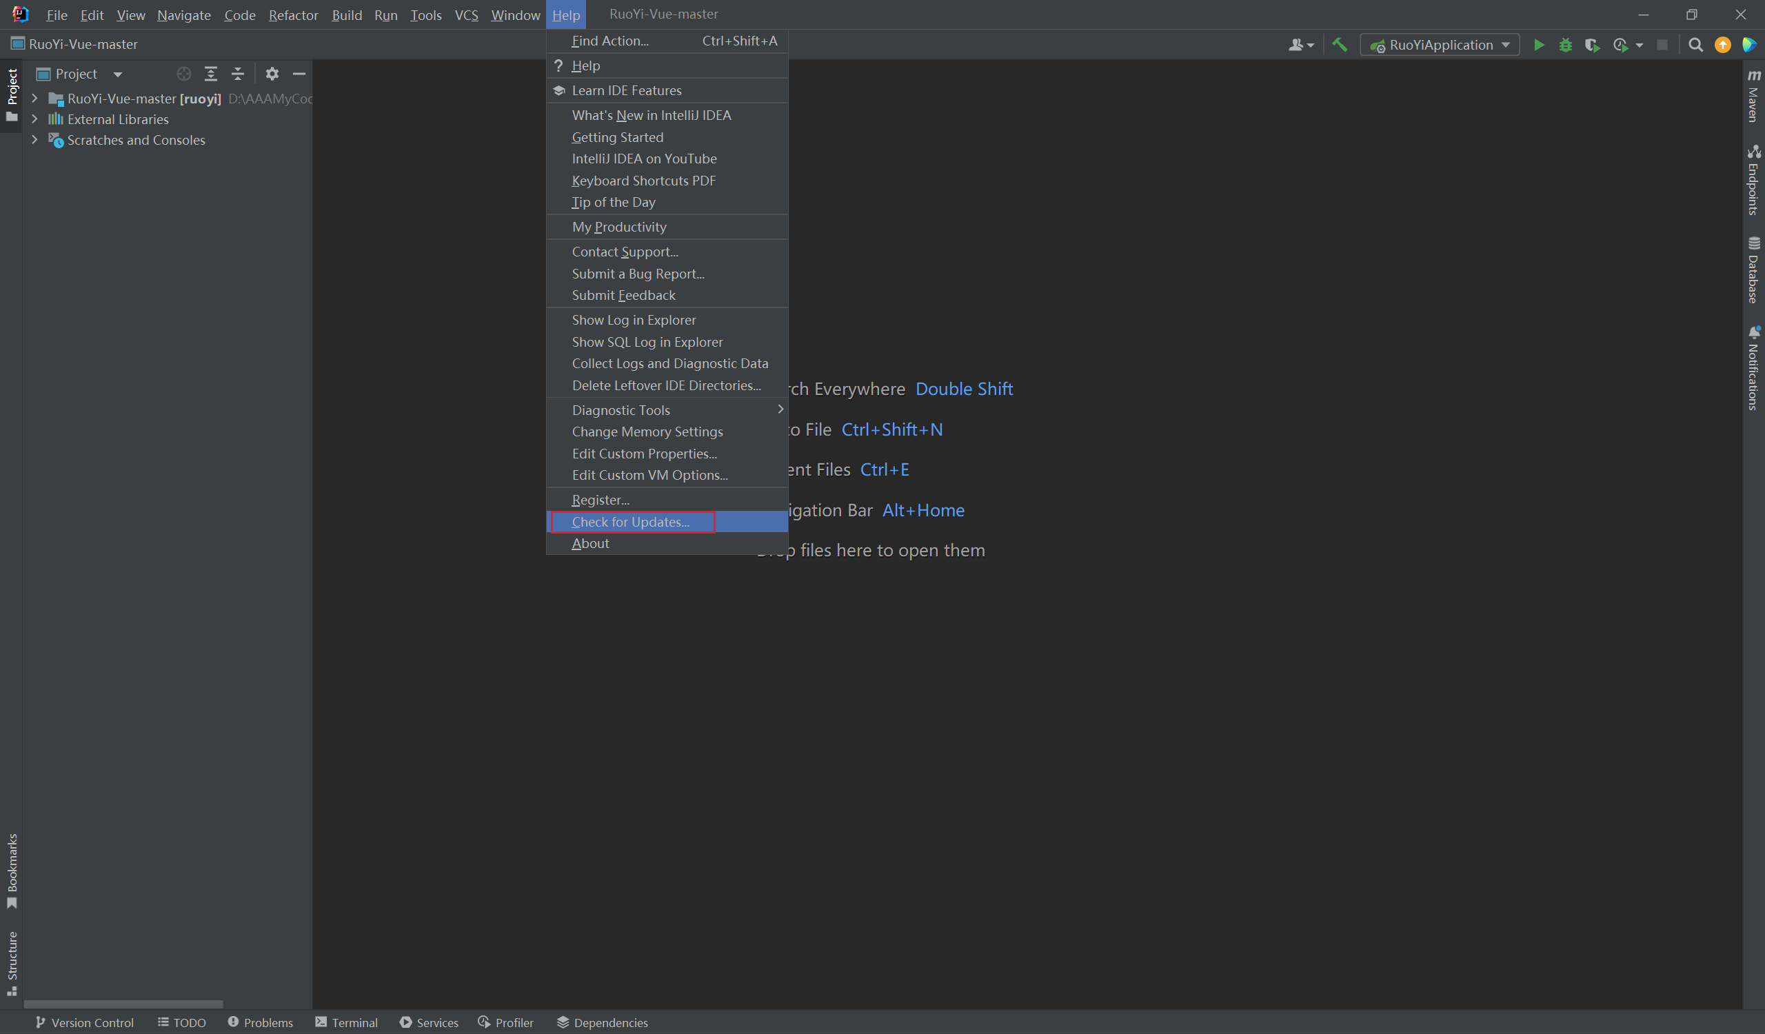Expand the External Libraries tree node
1765x1034 pixels.
pos(34,119)
